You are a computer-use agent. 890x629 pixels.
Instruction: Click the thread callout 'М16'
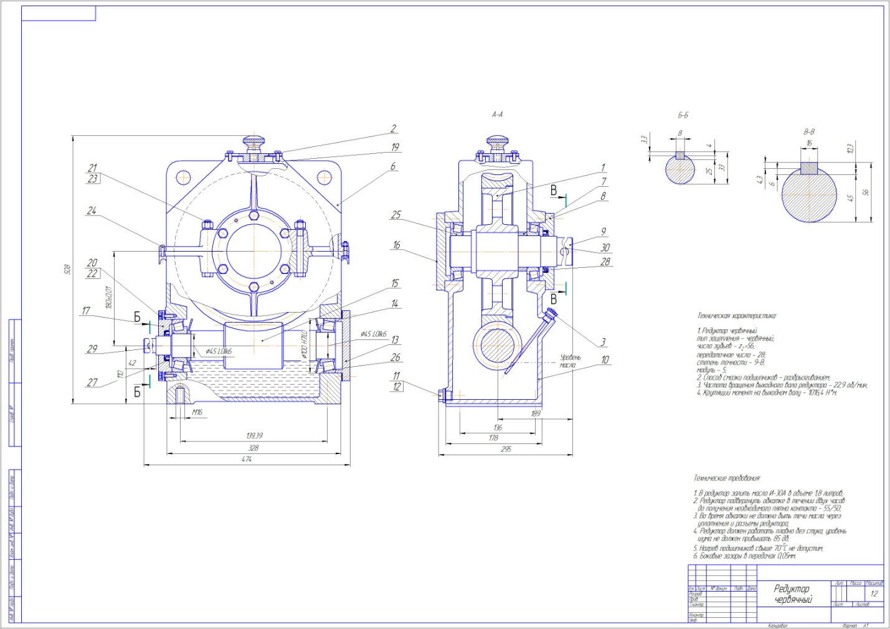[197, 412]
